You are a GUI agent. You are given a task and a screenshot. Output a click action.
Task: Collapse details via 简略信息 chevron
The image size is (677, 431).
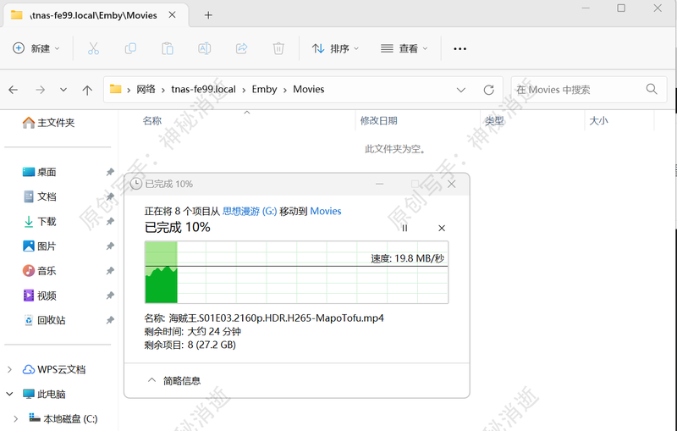[151, 380]
